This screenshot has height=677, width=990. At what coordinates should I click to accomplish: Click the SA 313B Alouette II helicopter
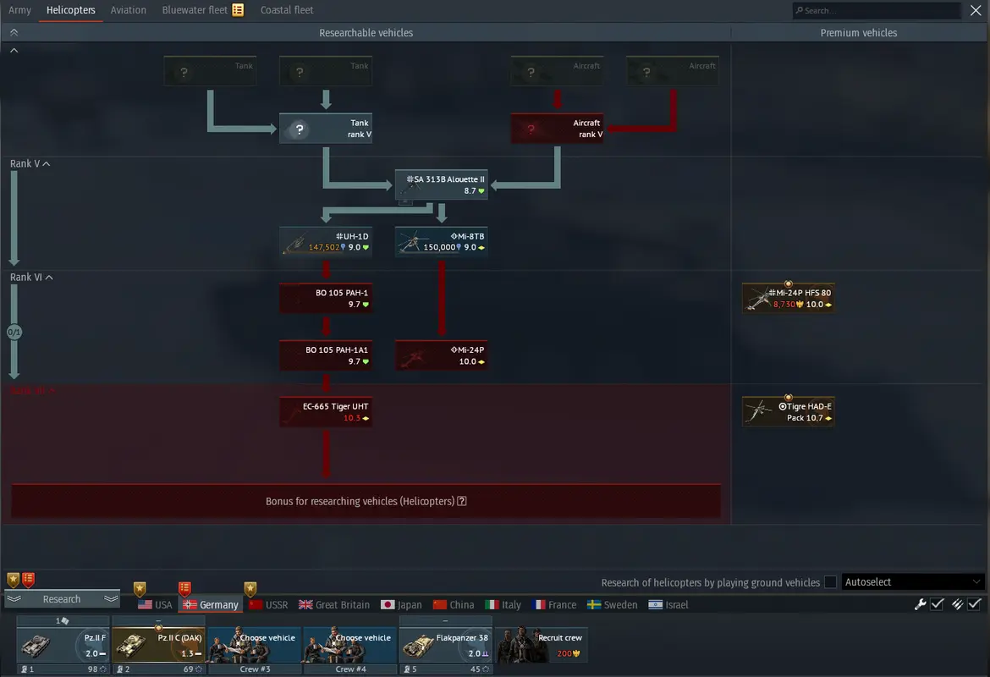click(442, 185)
